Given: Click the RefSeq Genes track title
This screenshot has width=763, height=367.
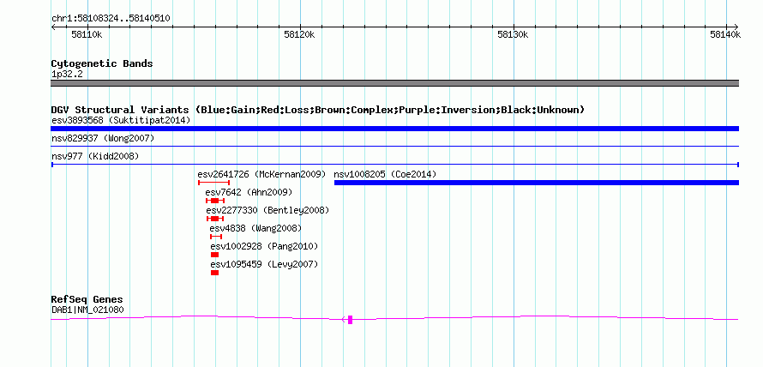Looking at the screenshot, I should click(87, 299).
